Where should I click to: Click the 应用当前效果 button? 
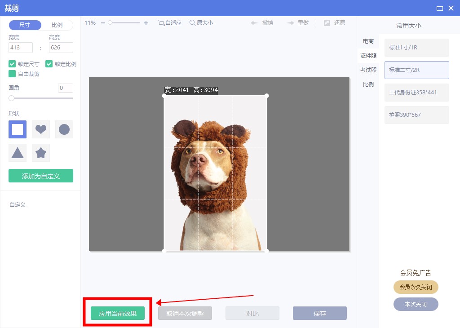click(x=118, y=314)
